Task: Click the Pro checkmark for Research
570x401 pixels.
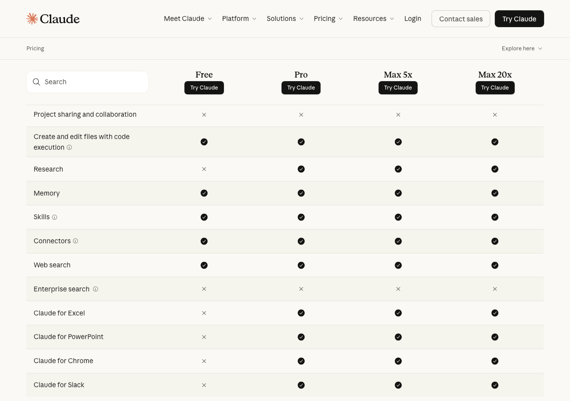Action: 301,169
